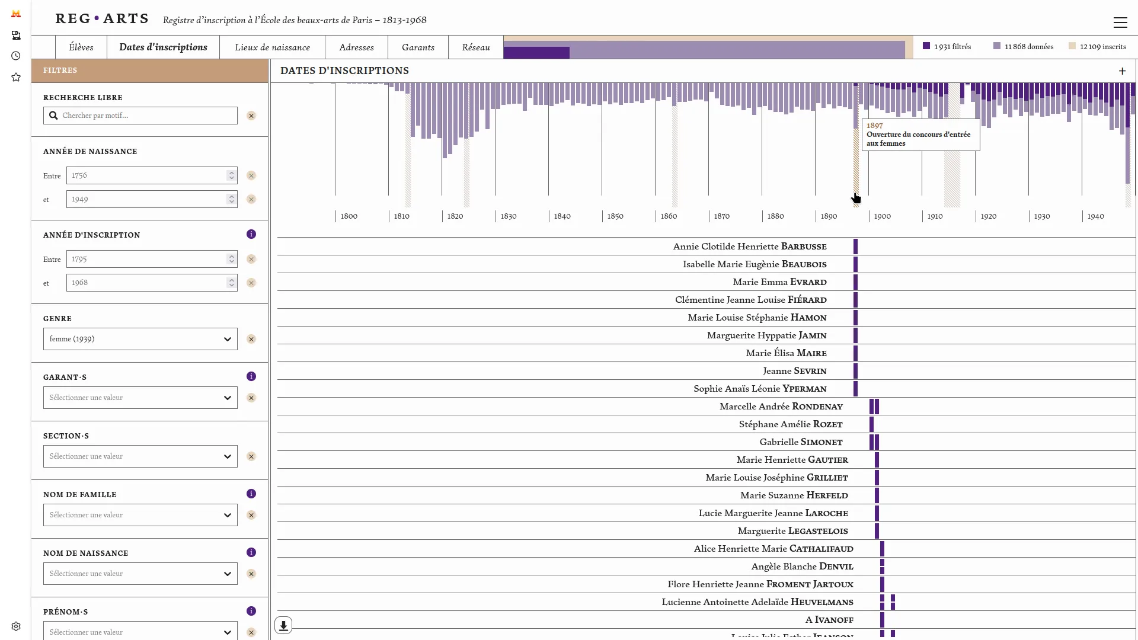The image size is (1138, 640).
Task: Open the hamburger menu at top right
Action: coord(1120,23)
